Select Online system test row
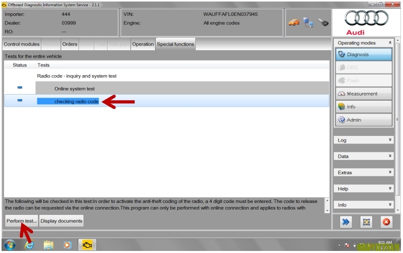The width and height of the screenshot is (403, 253). point(166,88)
